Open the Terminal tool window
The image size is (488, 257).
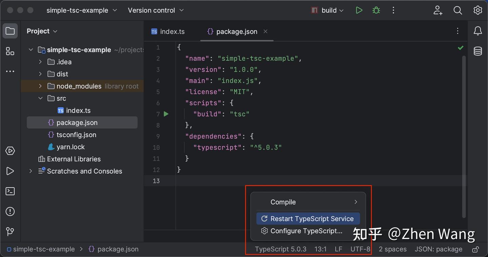coord(10,191)
